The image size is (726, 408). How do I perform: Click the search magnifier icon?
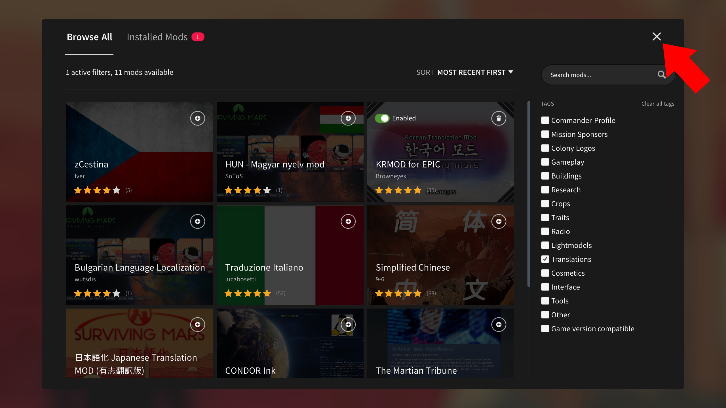pos(661,75)
